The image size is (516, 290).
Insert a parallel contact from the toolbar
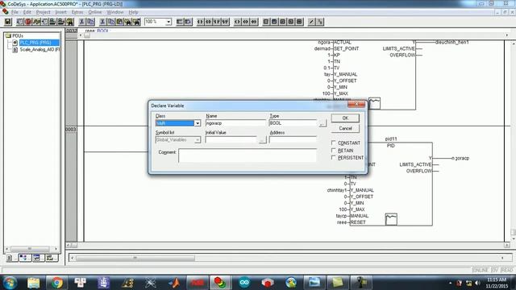click(217, 22)
